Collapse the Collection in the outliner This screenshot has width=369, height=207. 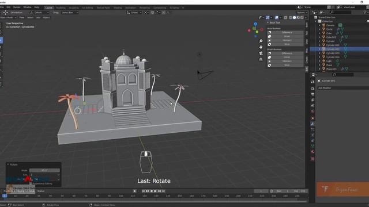click(x=316, y=21)
